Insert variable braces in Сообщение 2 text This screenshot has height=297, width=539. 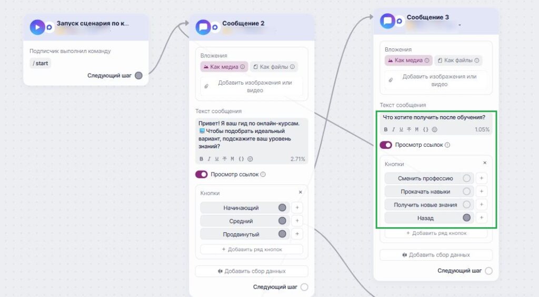pos(241,159)
